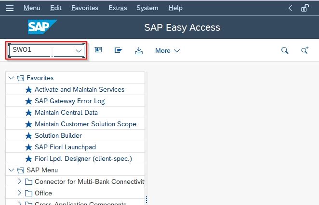This screenshot has height=205, width=319.
Task: Click the search-next magnifier plus icon
Action: point(305,50)
